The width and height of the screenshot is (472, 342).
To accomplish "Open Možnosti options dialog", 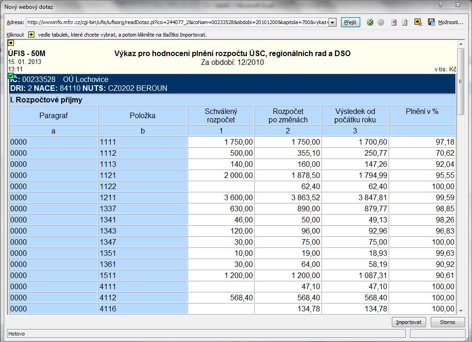I will tap(450, 22).
